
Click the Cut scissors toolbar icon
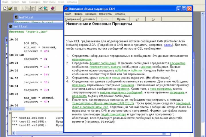[x=23, y=8]
